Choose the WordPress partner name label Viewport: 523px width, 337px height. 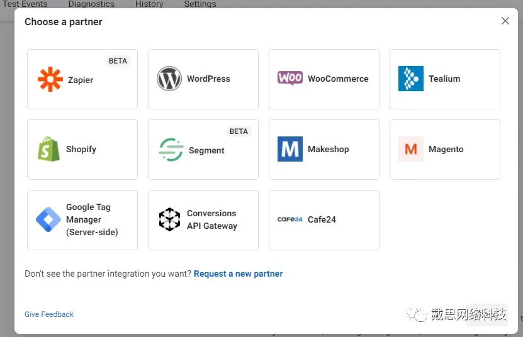tap(208, 79)
